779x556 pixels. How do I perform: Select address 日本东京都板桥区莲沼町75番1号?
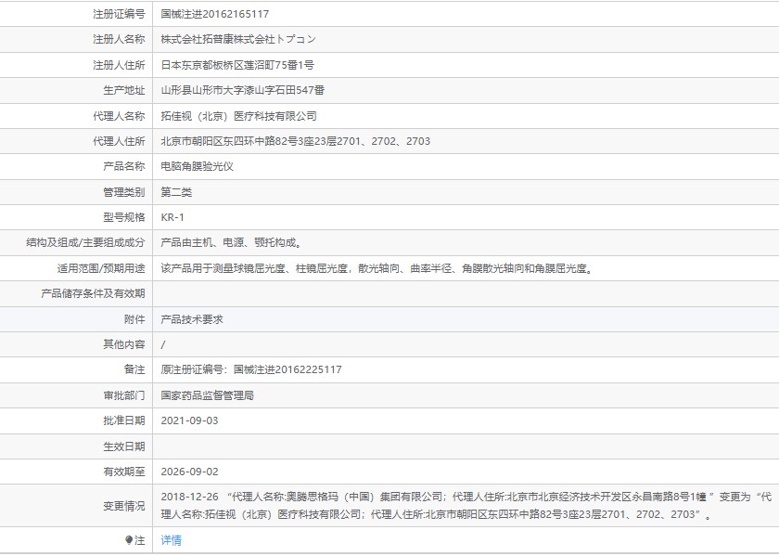click(237, 65)
